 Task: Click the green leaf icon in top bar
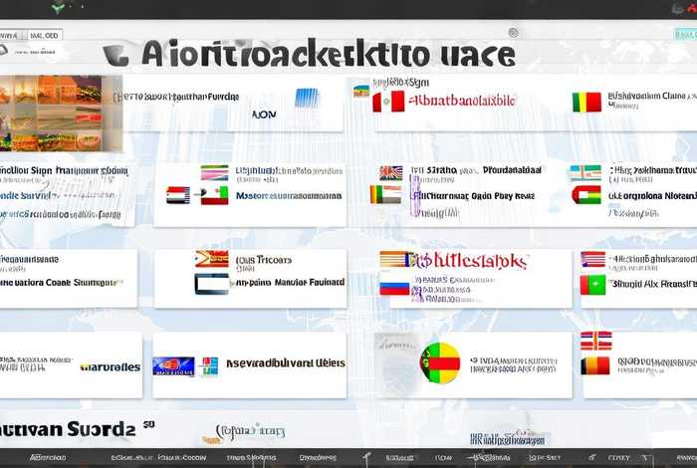pos(58,8)
